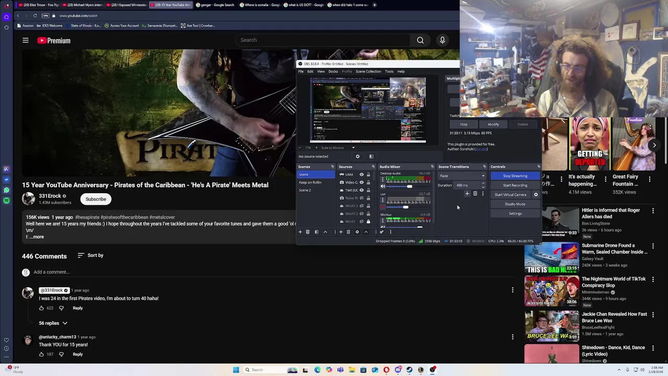Show the WHAT 3 source eye icon

[x=361, y=206]
